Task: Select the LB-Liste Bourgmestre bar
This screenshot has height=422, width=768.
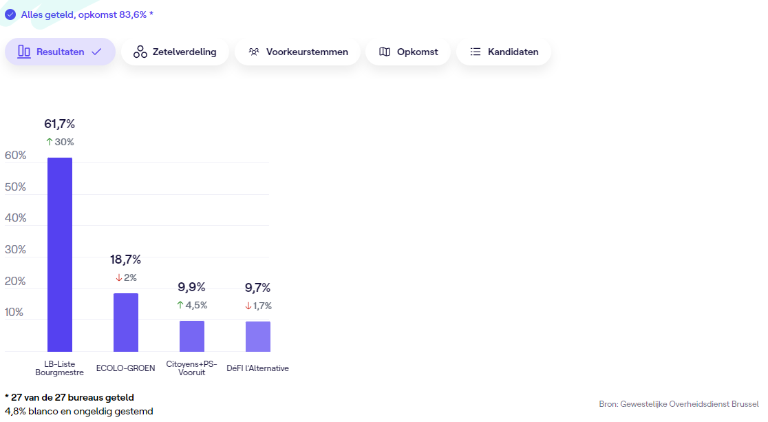Action: coord(60,255)
